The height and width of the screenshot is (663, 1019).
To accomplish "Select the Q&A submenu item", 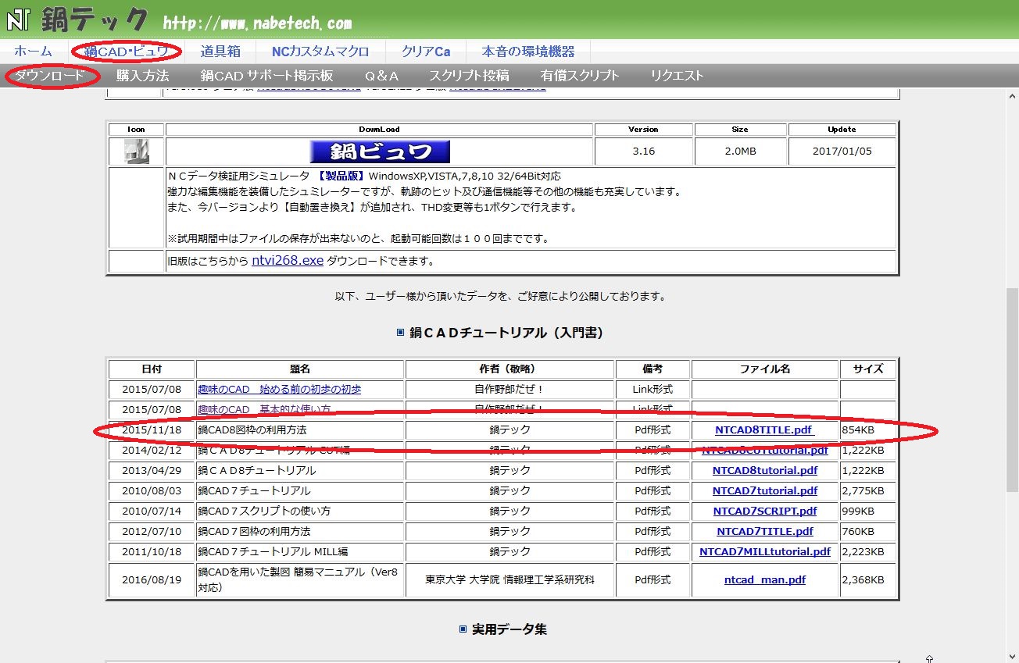I will 381,76.
